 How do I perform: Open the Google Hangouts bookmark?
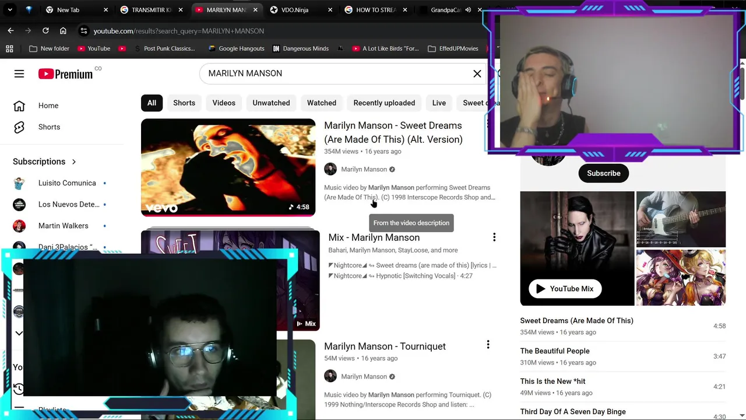point(236,48)
